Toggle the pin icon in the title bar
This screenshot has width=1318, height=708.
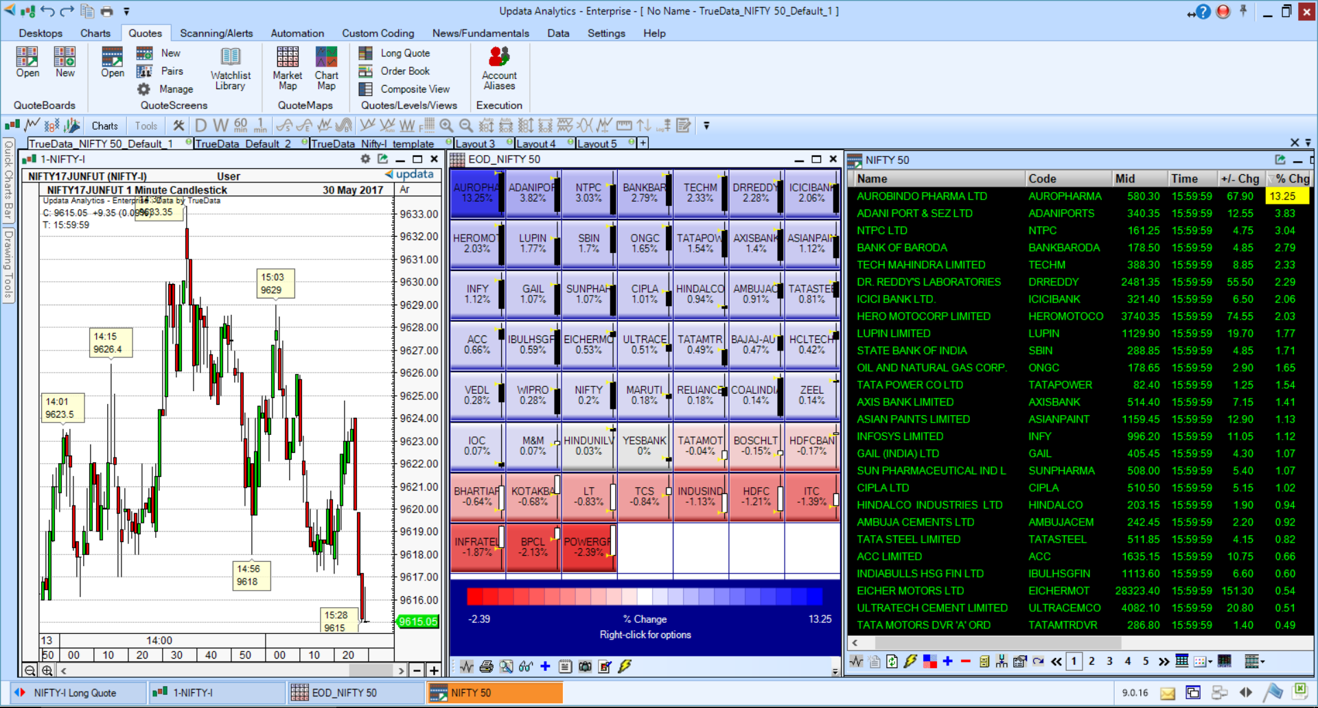tap(1243, 11)
